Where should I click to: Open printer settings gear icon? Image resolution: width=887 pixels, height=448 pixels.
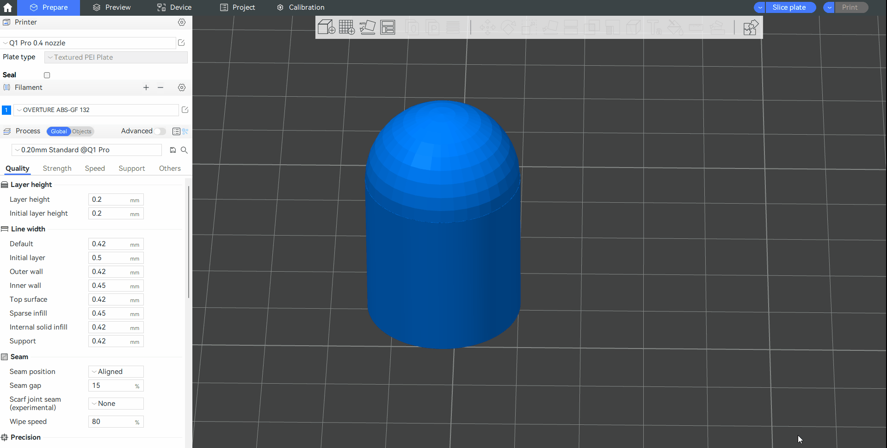182,22
